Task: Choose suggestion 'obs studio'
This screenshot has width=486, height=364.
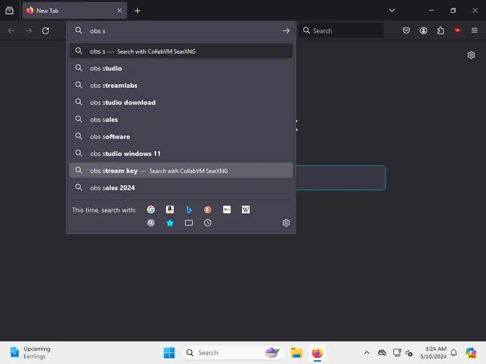Action: 181,68
